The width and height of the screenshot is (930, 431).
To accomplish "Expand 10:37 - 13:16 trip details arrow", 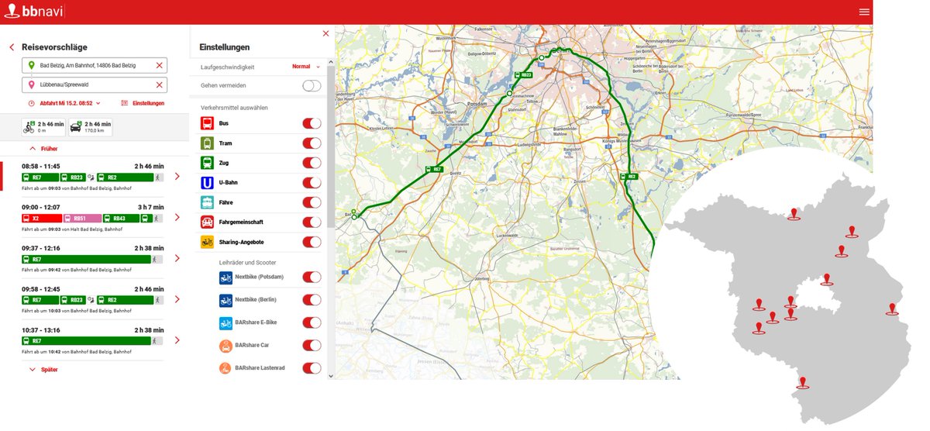I will 177,340.
